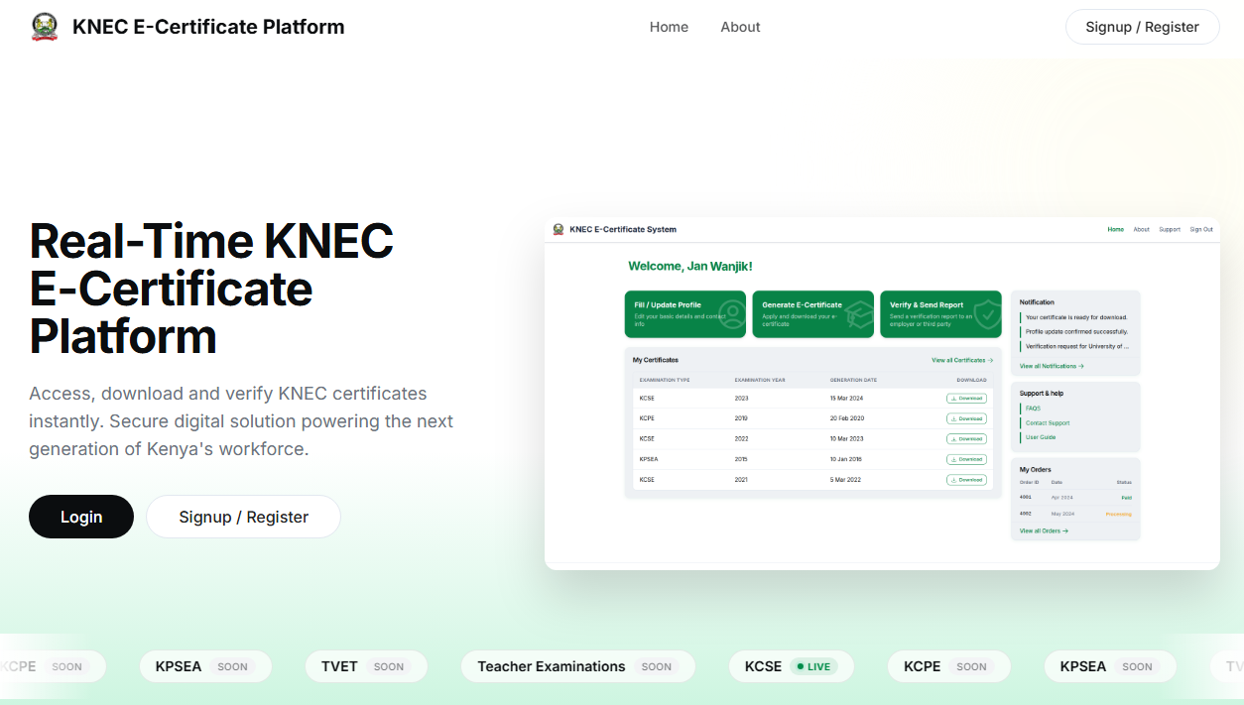The height and width of the screenshot is (705, 1244).
Task: Open the About navigation link
Action: point(740,27)
